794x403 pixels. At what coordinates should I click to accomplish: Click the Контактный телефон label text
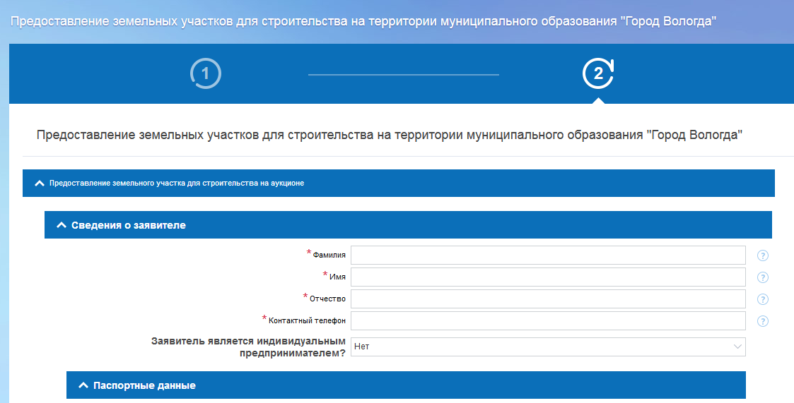click(307, 320)
